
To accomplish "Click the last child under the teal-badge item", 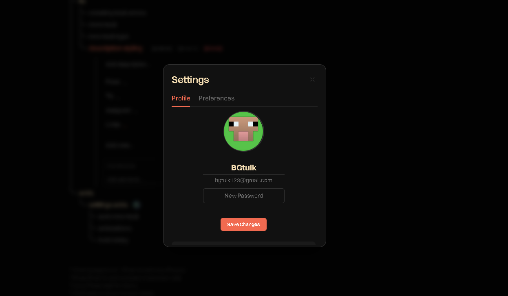I will tap(113, 240).
